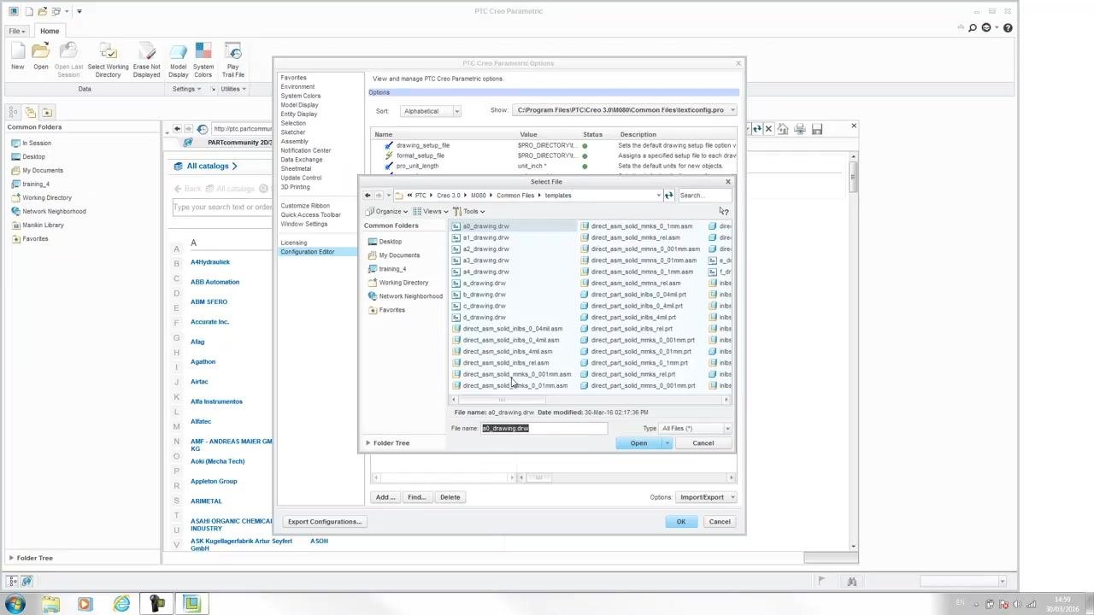Click the File name input field
This screenshot has width=1094, height=615.
pyautogui.click(x=544, y=428)
